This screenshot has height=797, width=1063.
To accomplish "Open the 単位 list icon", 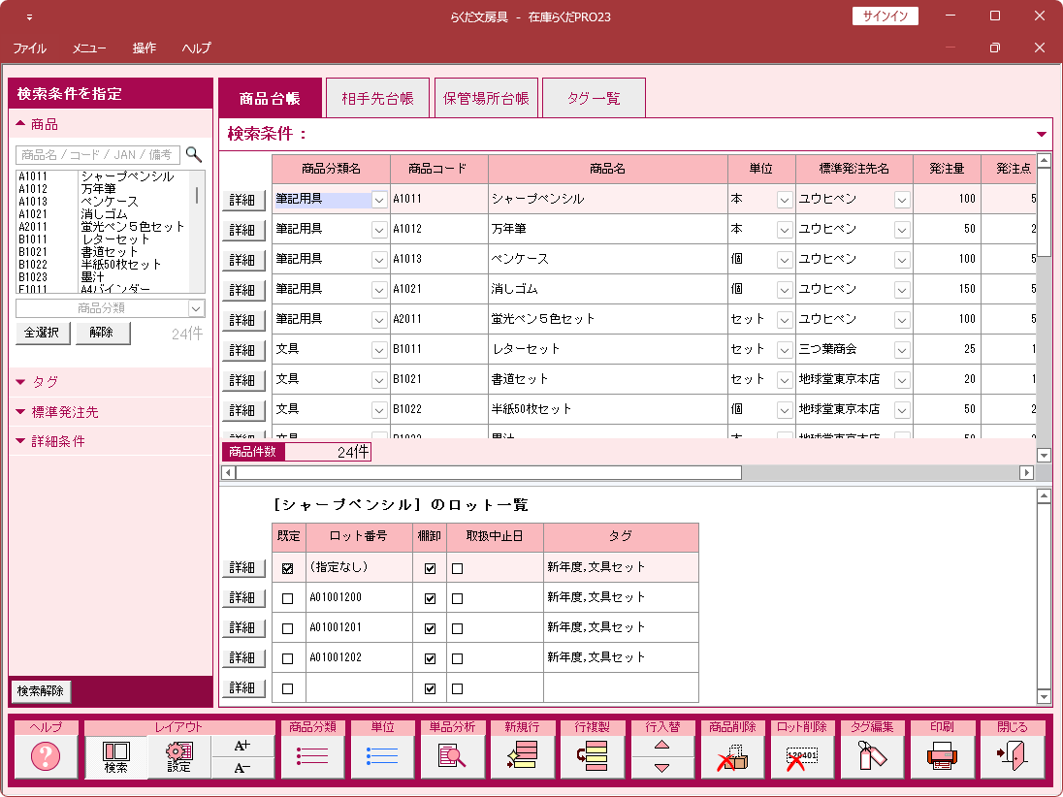I will [382, 755].
